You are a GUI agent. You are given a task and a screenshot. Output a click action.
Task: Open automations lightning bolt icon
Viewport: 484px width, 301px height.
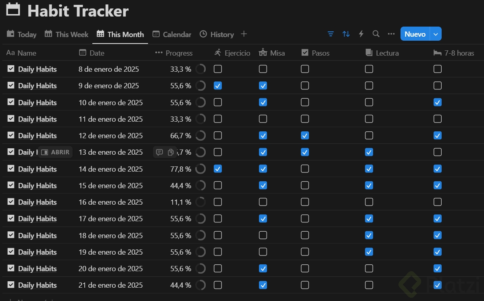point(361,34)
